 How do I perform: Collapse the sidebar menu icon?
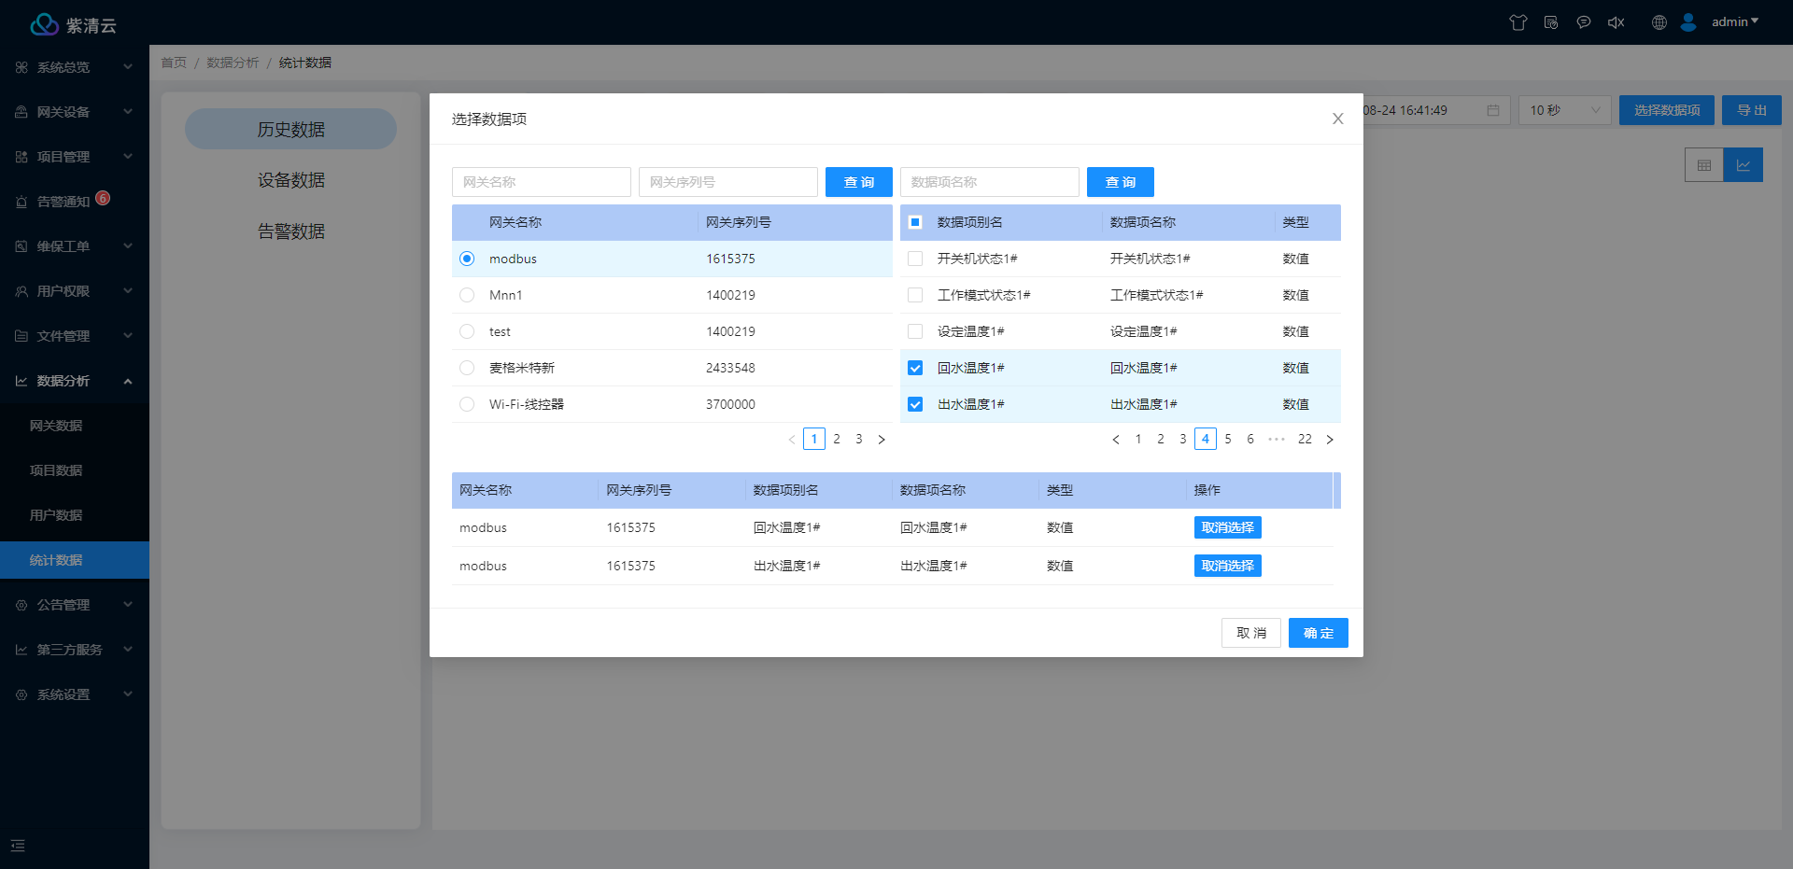tap(18, 846)
